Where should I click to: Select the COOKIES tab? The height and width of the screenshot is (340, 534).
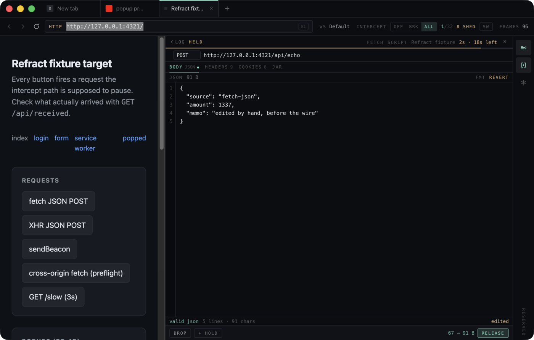point(253,67)
